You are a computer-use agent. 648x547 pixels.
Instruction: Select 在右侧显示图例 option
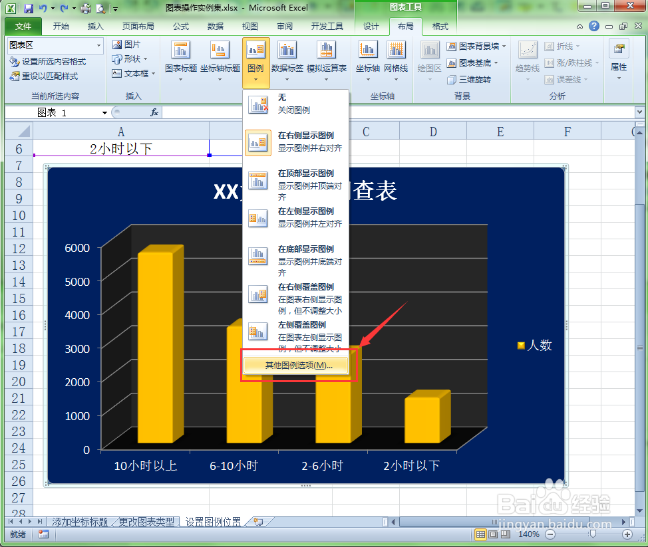tap(296, 142)
